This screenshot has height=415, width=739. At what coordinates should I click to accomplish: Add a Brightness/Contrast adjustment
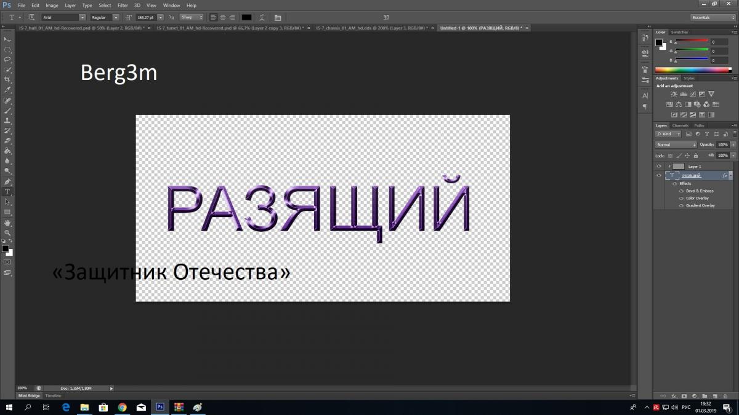click(x=674, y=94)
